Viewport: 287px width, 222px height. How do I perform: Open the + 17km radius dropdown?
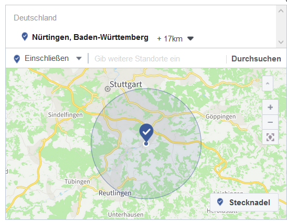point(175,39)
